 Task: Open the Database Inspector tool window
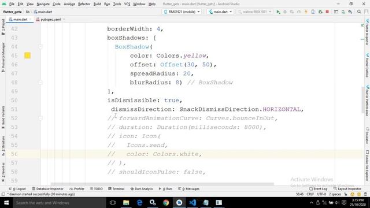pyautogui.click(x=48, y=189)
